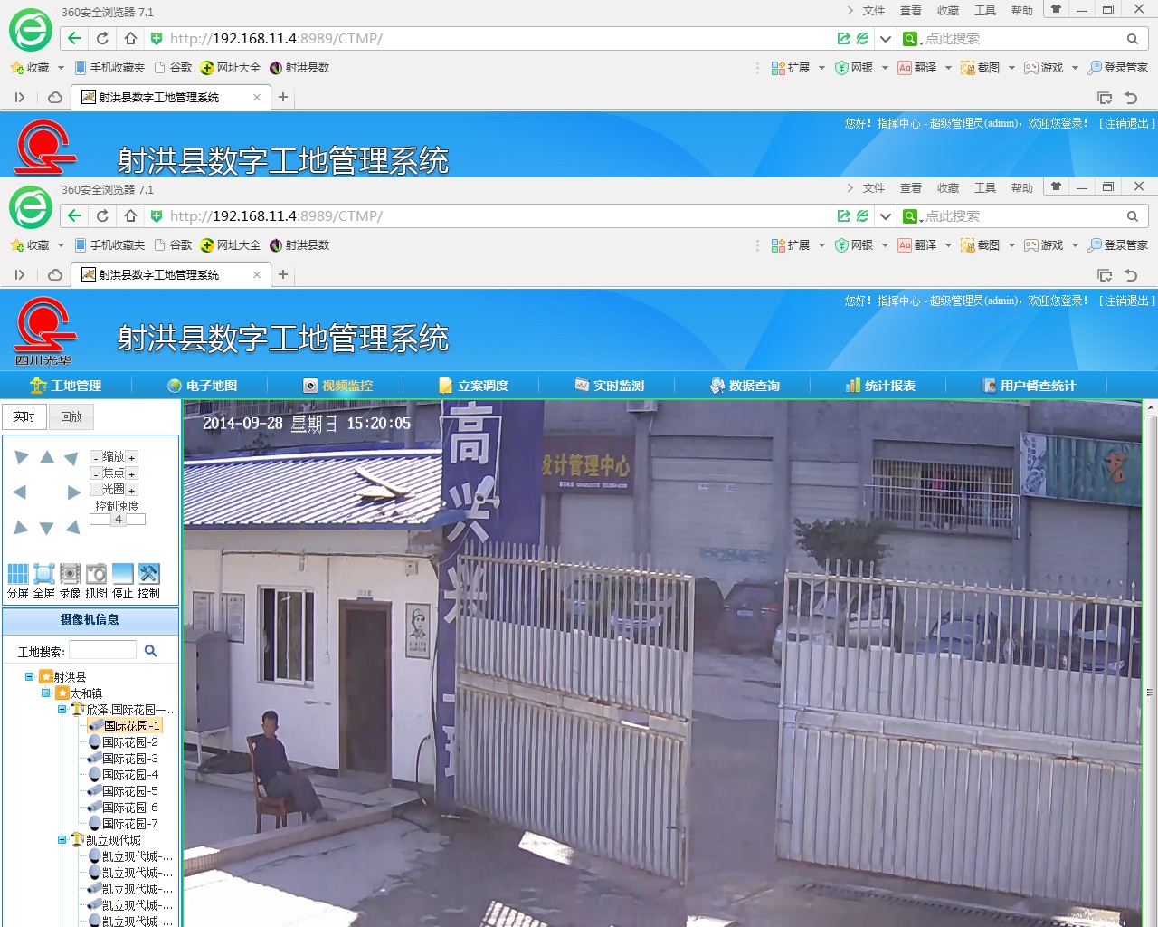
Task: Increase 焦点 focus with plus button
Action: (x=132, y=473)
